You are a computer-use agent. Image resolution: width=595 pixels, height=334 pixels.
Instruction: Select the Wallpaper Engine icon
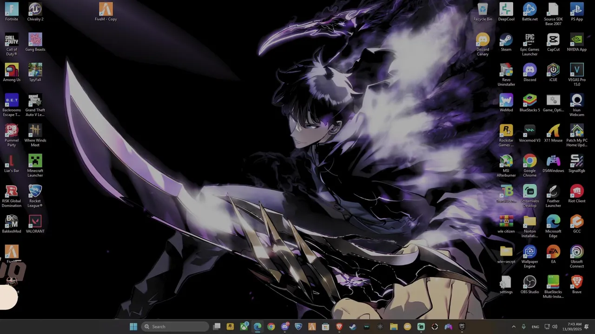point(529,257)
